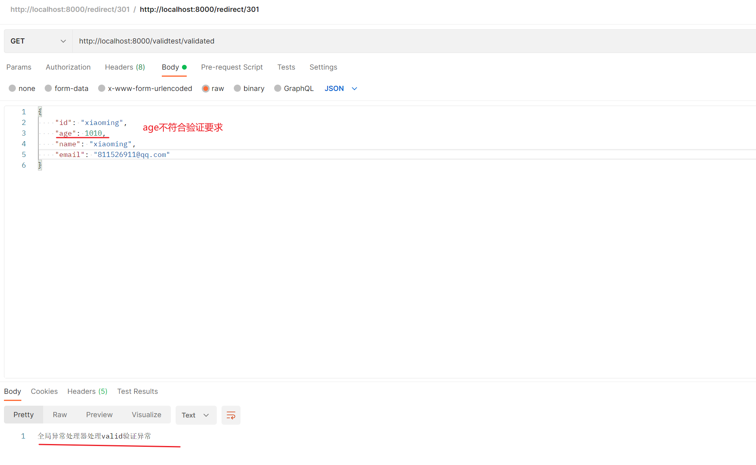Click the "email" line in body editor
Image resolution: width=756 pixels, height=465 pixels.
(112, 155)
